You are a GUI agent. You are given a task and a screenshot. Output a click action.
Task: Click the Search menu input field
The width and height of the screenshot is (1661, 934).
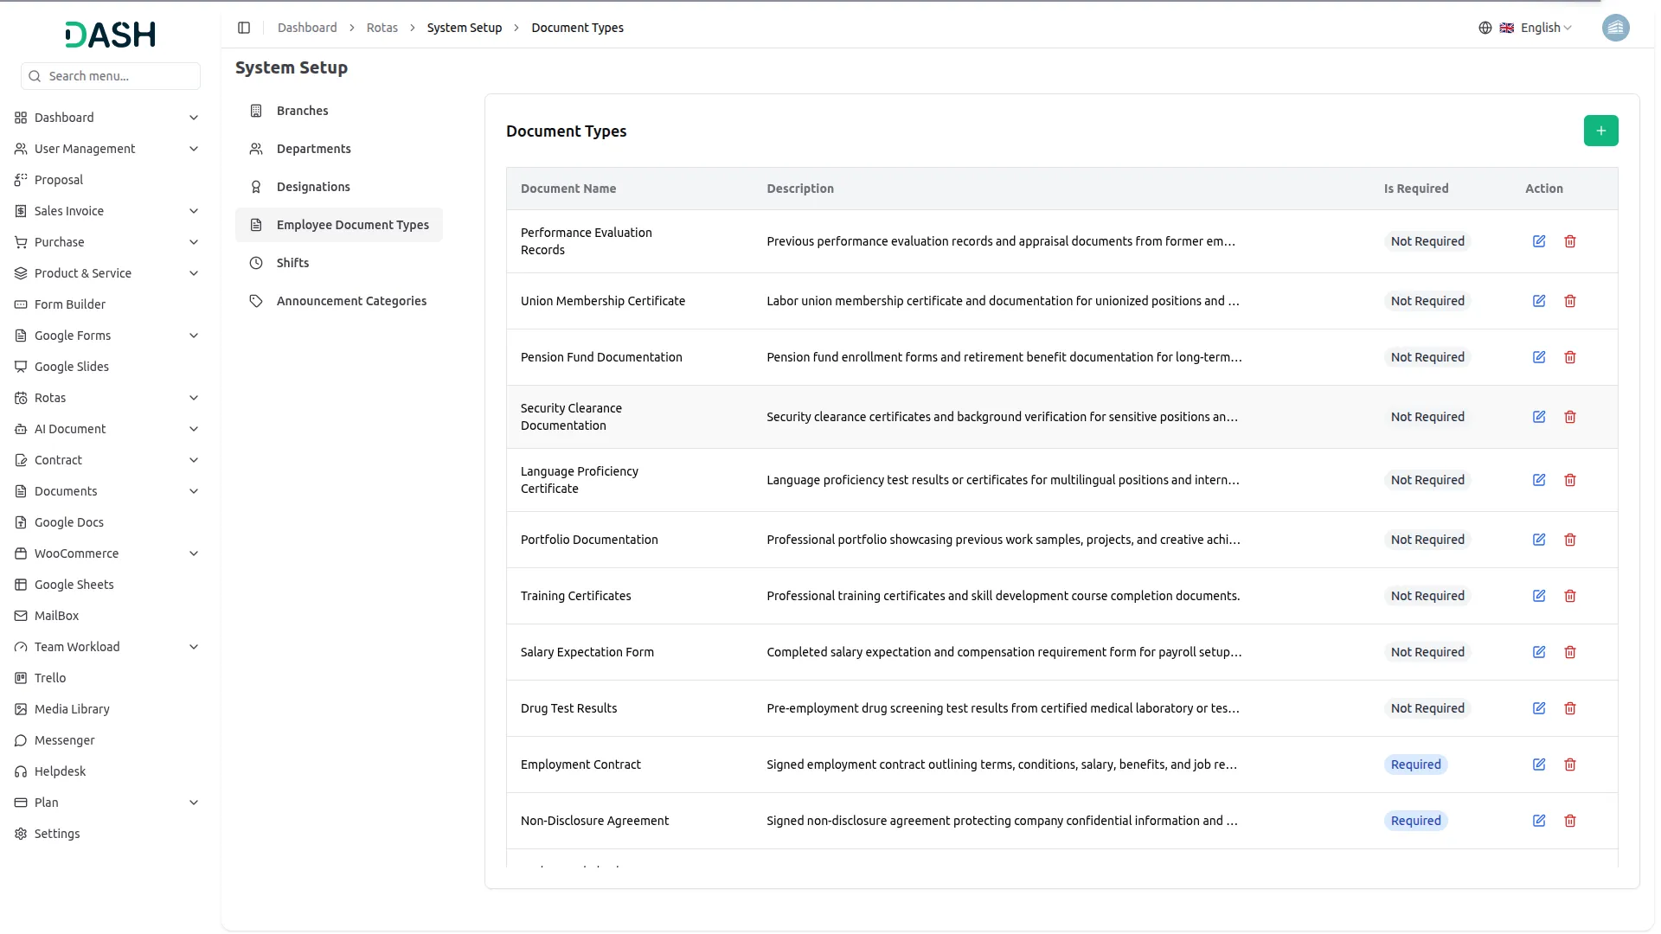tap(111, 76)
